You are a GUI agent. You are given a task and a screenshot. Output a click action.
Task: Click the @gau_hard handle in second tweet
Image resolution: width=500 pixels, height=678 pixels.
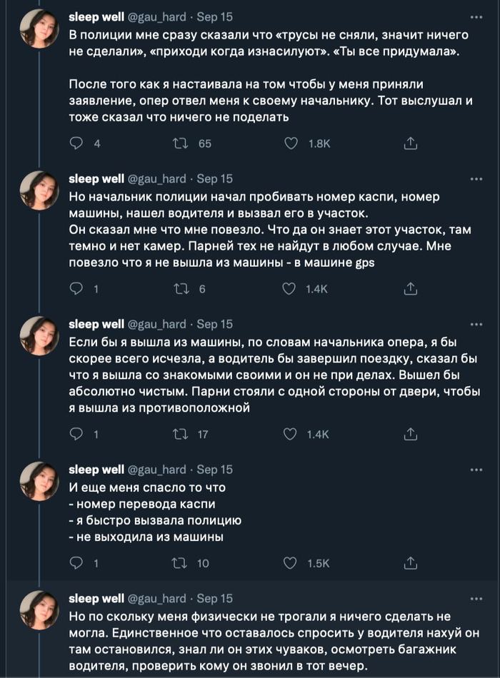click(156, 178)
